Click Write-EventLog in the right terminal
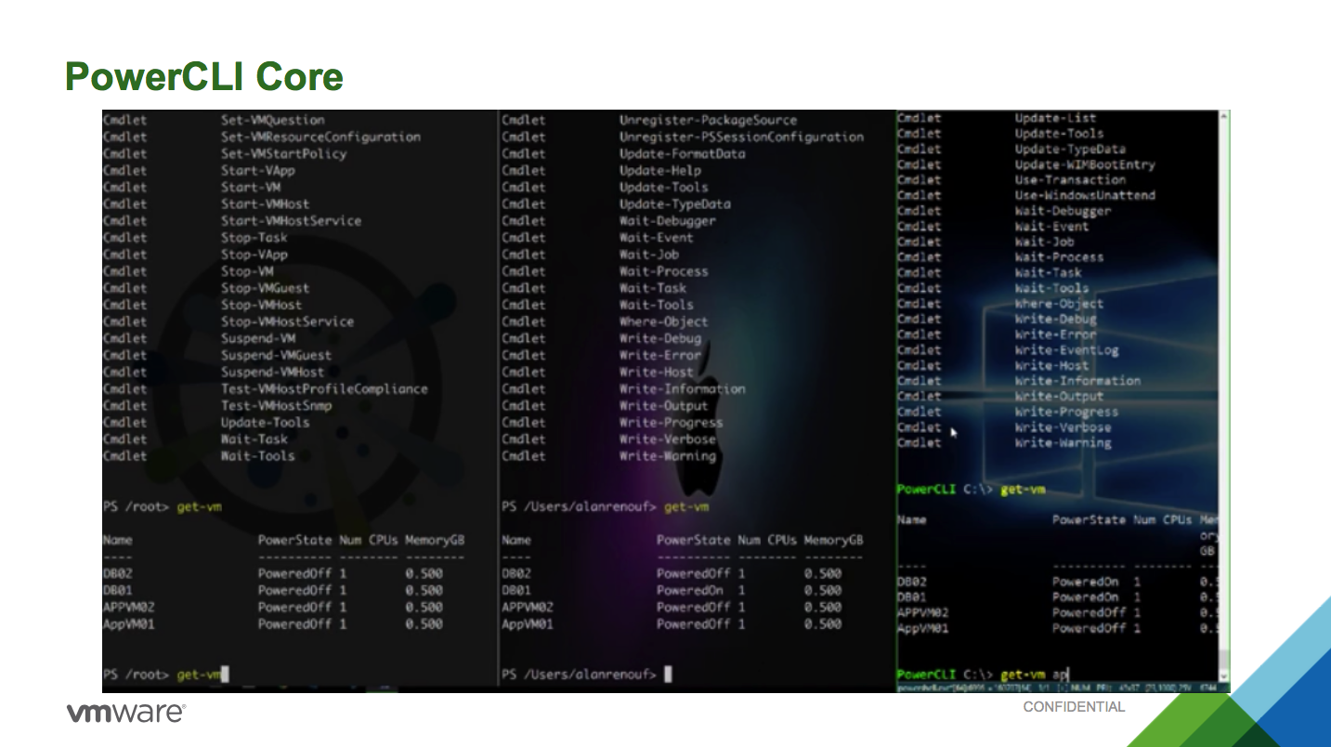The width and height of the screenshot is (1331, 747). (1066, 350)
